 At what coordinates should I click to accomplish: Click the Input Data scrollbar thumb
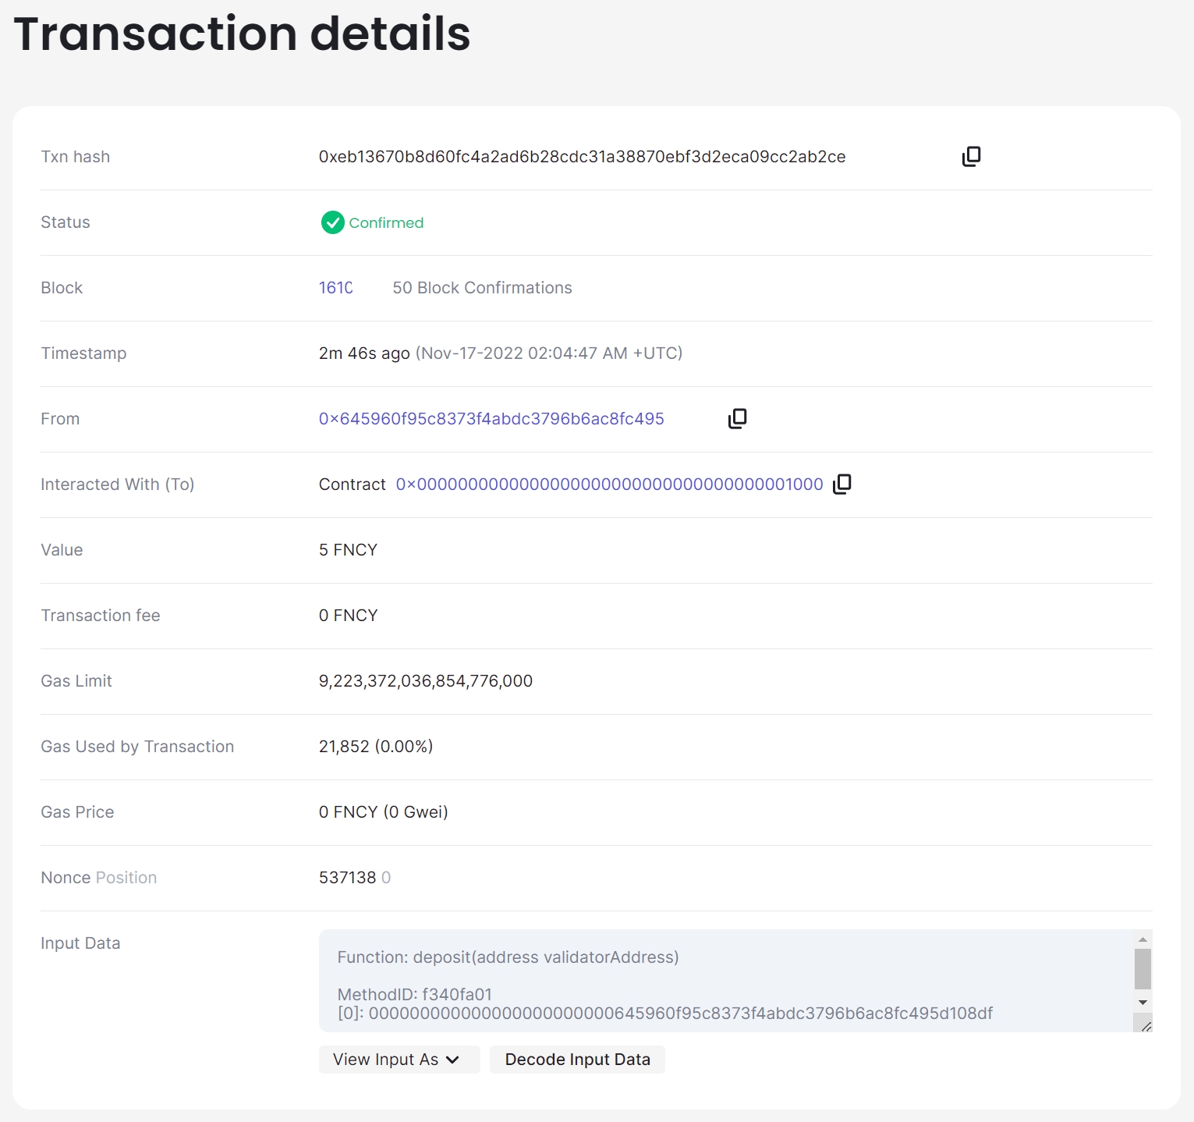click(x=1143, y=968)
